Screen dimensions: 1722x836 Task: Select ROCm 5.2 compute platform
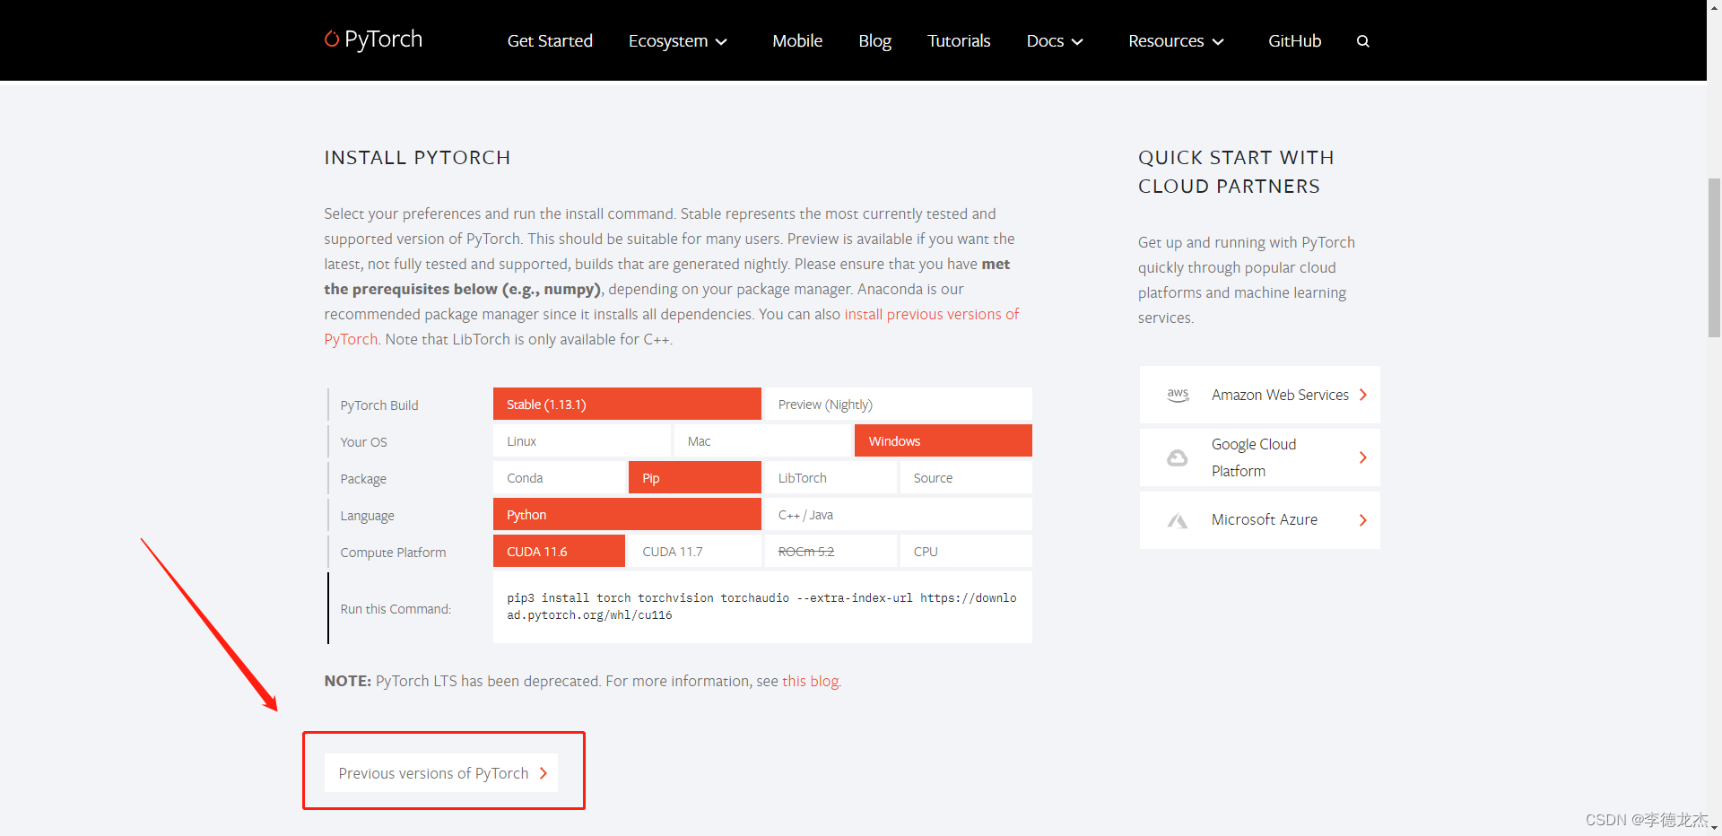point(831,551)
